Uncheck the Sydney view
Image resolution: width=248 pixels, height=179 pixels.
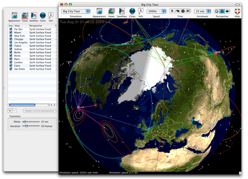(x=11, y=49)
